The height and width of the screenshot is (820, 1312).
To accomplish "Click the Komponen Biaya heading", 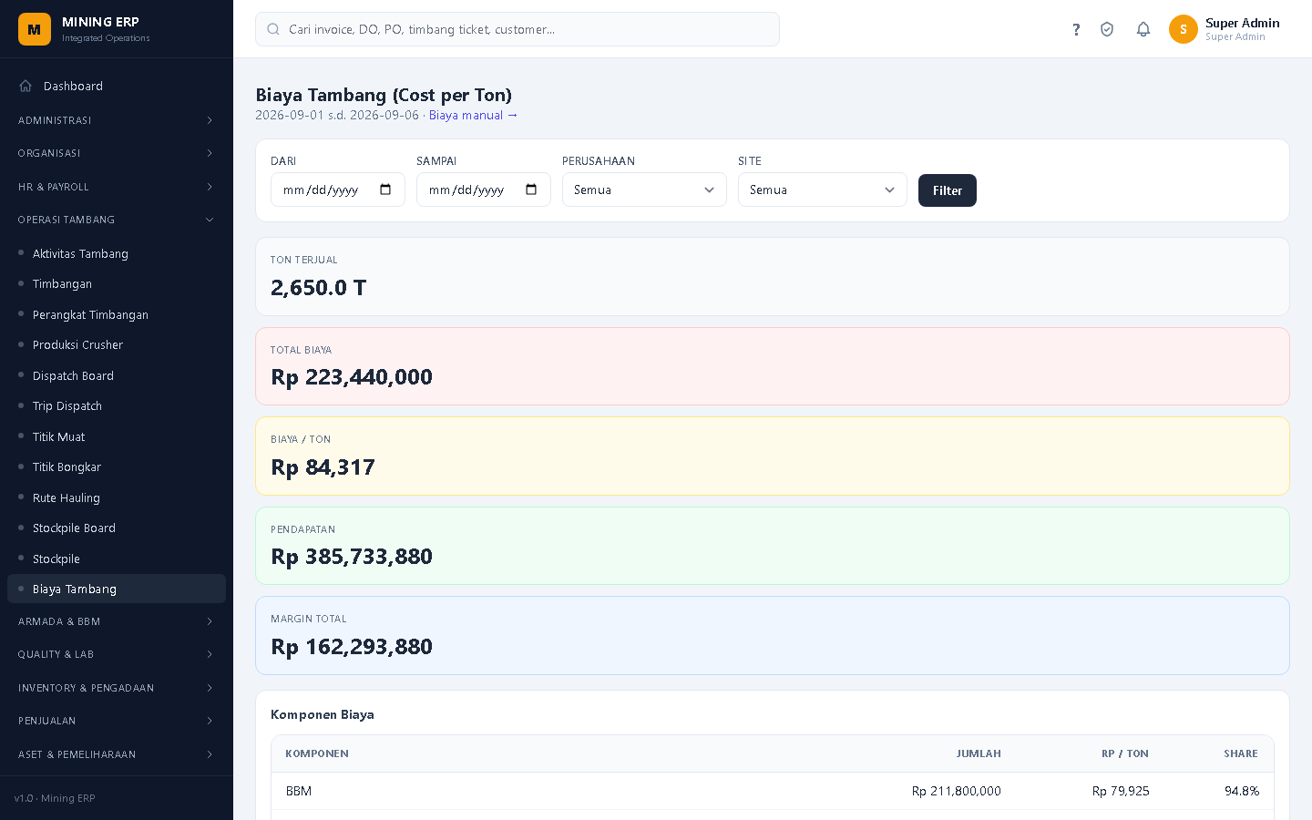I will [x=323, y=714].
